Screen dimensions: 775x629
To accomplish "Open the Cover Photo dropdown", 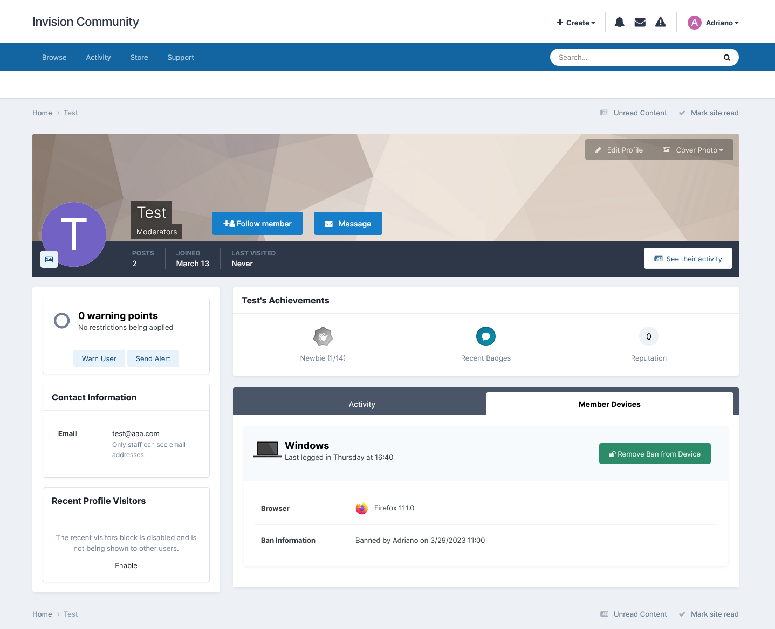I will [x=693, y=150].
